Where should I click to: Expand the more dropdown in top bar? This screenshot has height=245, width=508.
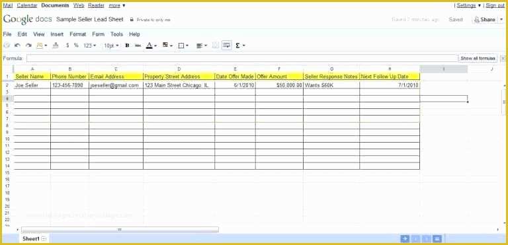point(117,5)
